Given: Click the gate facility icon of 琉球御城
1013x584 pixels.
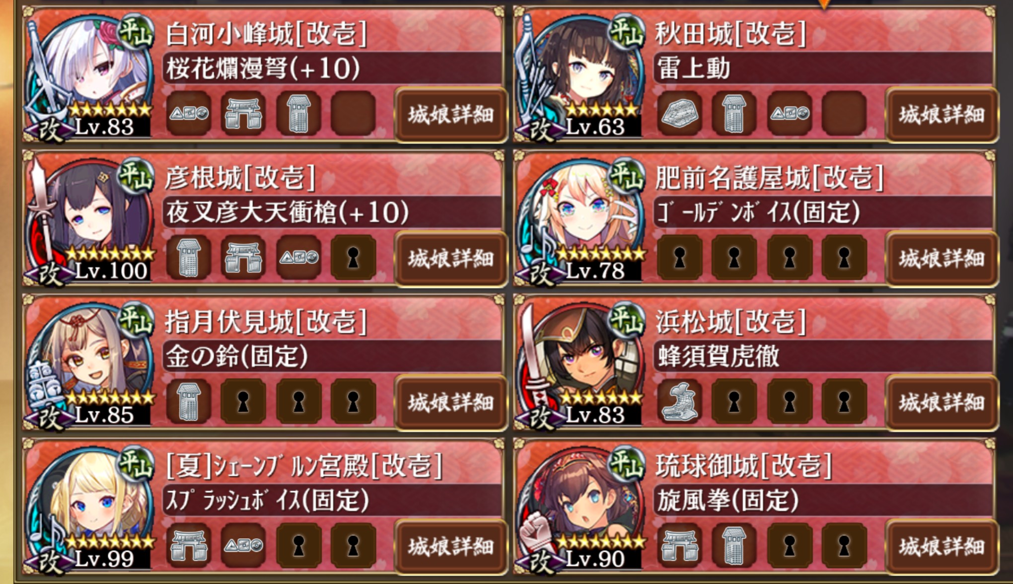Looking at the screenshot, I should tap(680, 546).
